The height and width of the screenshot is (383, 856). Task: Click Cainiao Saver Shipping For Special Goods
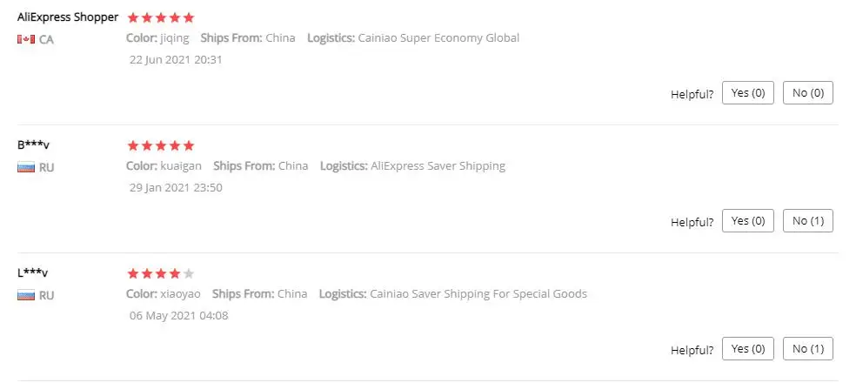tap(478, 294)
